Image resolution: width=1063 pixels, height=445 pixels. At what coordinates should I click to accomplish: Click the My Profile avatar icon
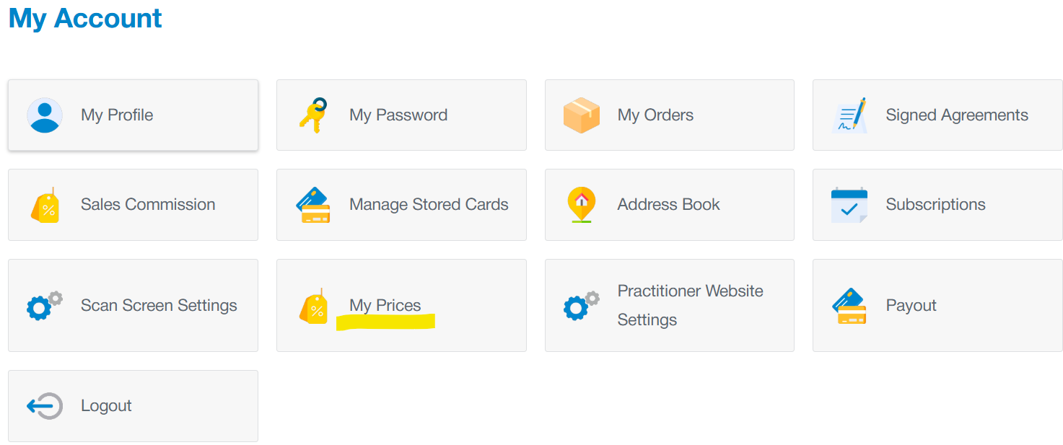point(45,115)
